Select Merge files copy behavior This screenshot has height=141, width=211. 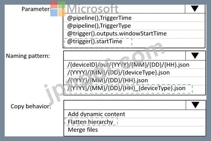tap(135, 130)
